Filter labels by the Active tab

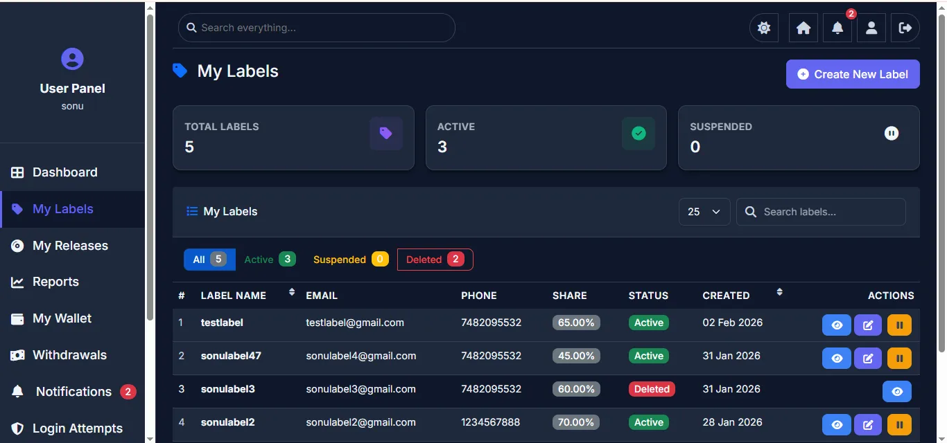click(270, 260)
